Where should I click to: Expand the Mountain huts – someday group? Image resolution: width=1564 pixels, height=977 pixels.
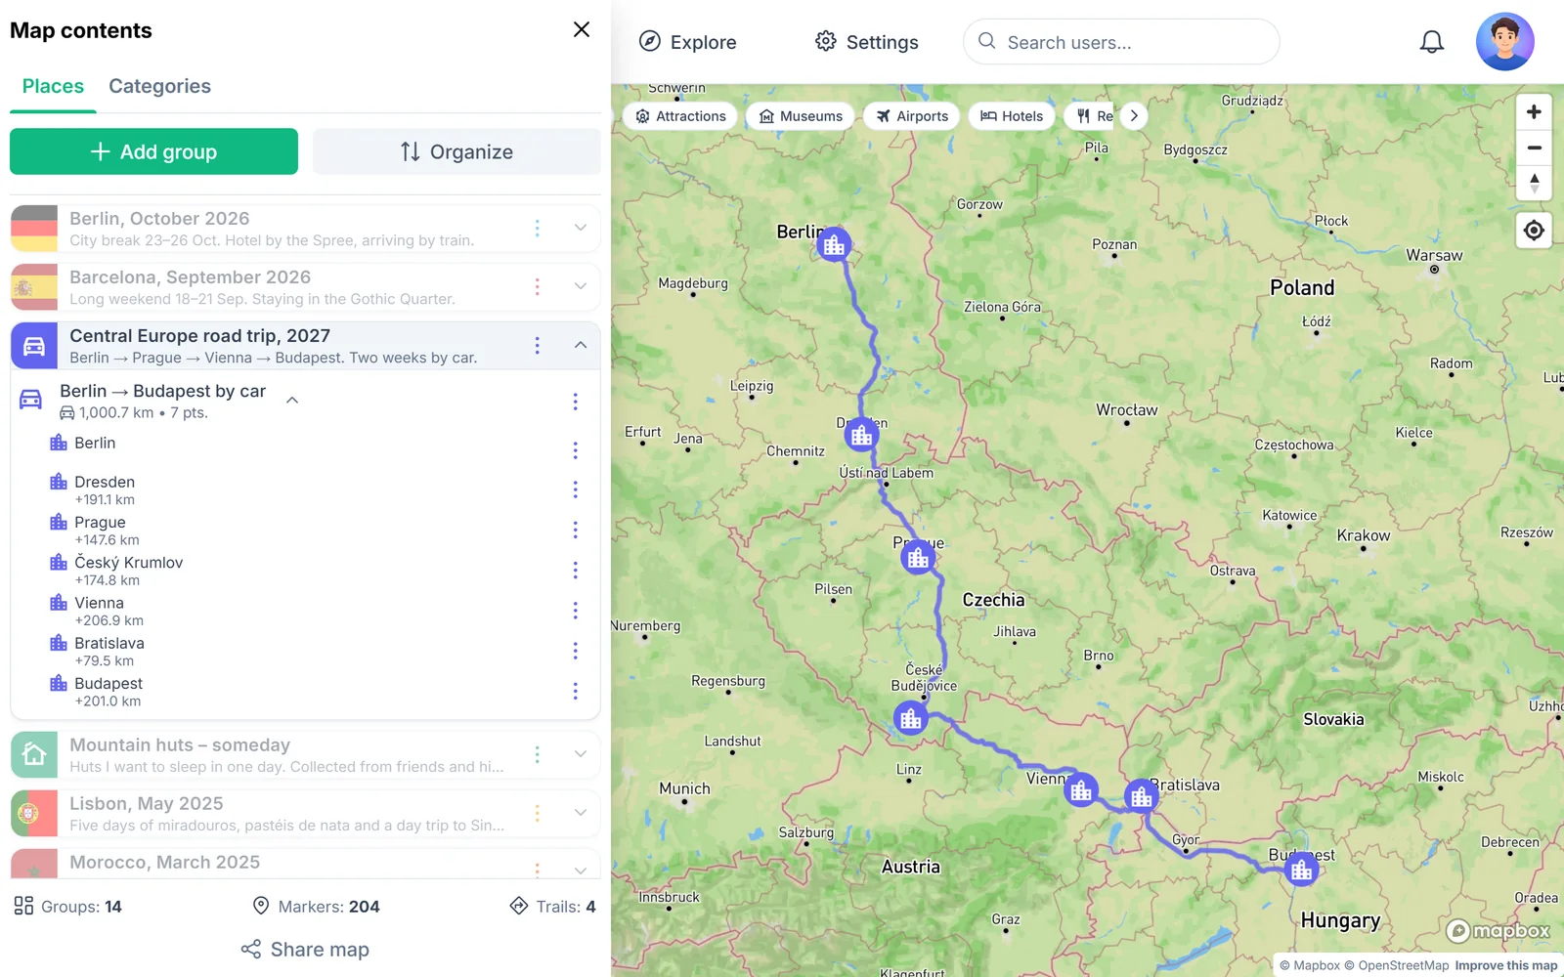pyautogui.click(x=581, y=754)
